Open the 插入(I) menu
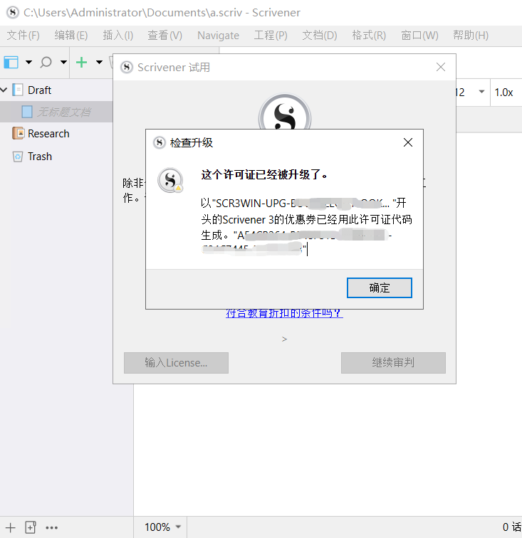Image resolution: width=522 pixels, height=538 pixels. point(118,36)
